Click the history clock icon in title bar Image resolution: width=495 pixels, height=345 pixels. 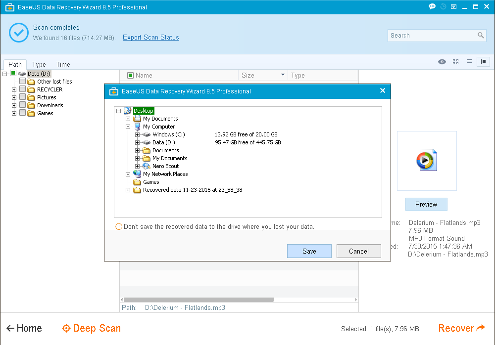(x=443, y=6)
